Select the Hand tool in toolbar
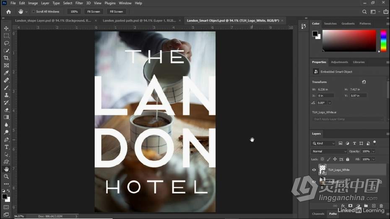 coord(6,169)
